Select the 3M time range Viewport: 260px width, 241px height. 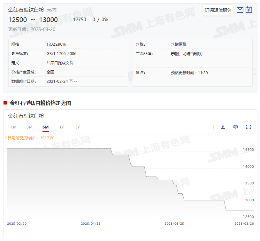point(29,127)
